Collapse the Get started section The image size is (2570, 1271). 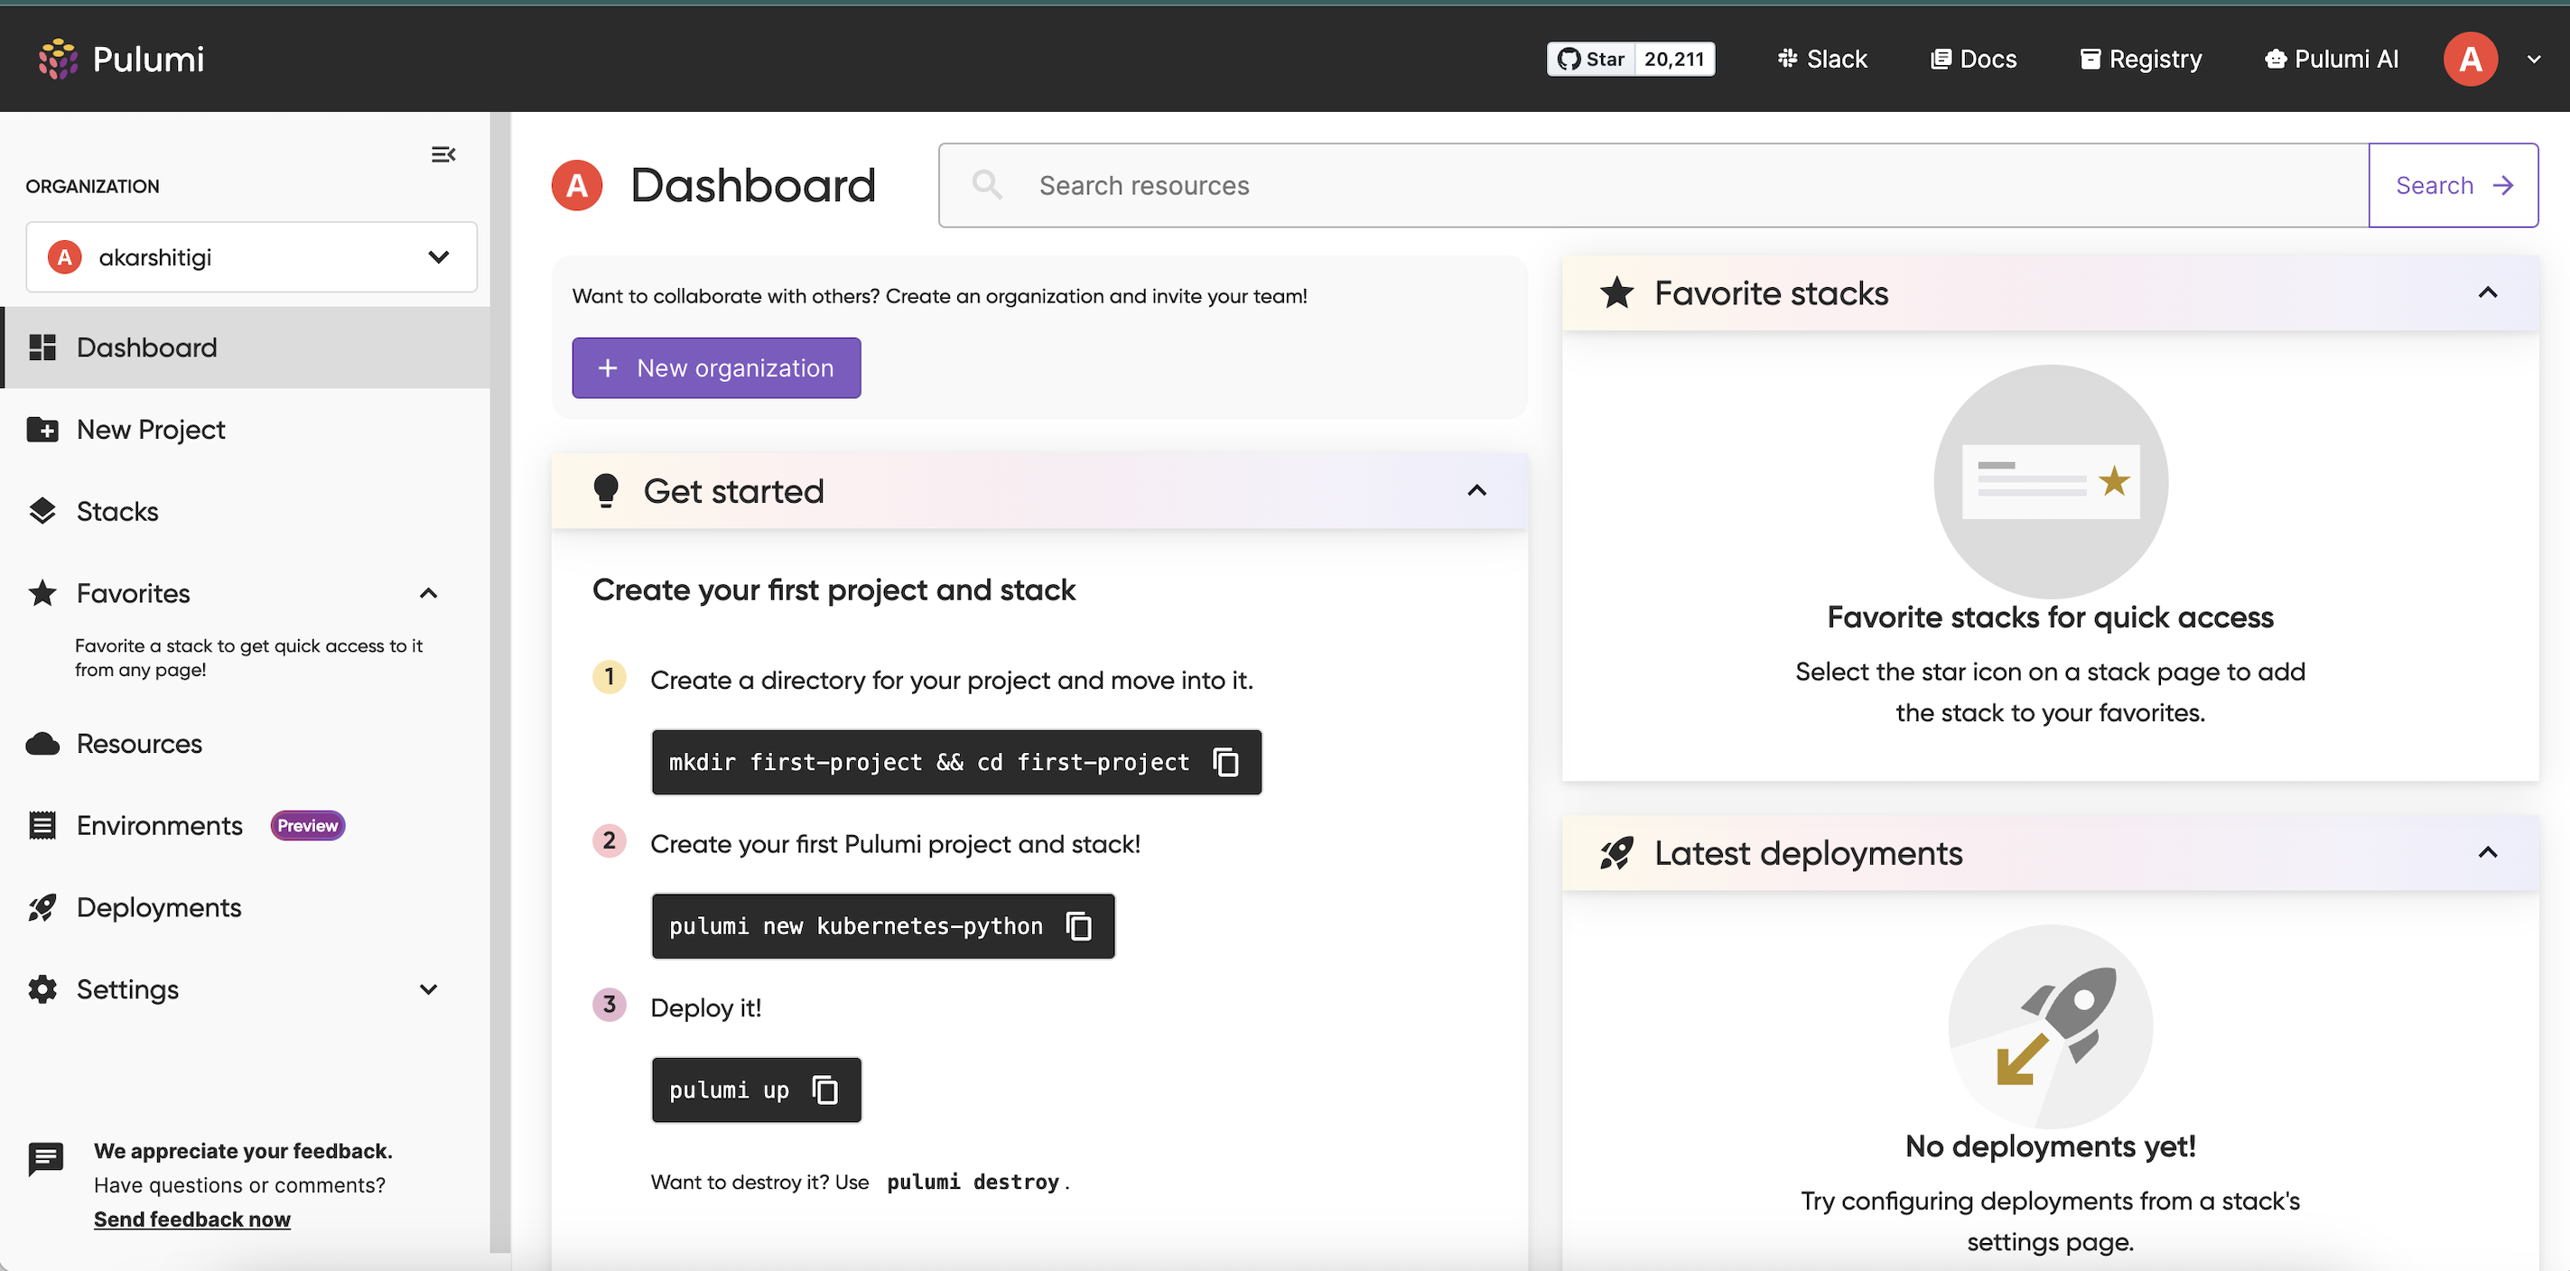pos(1476,490)
